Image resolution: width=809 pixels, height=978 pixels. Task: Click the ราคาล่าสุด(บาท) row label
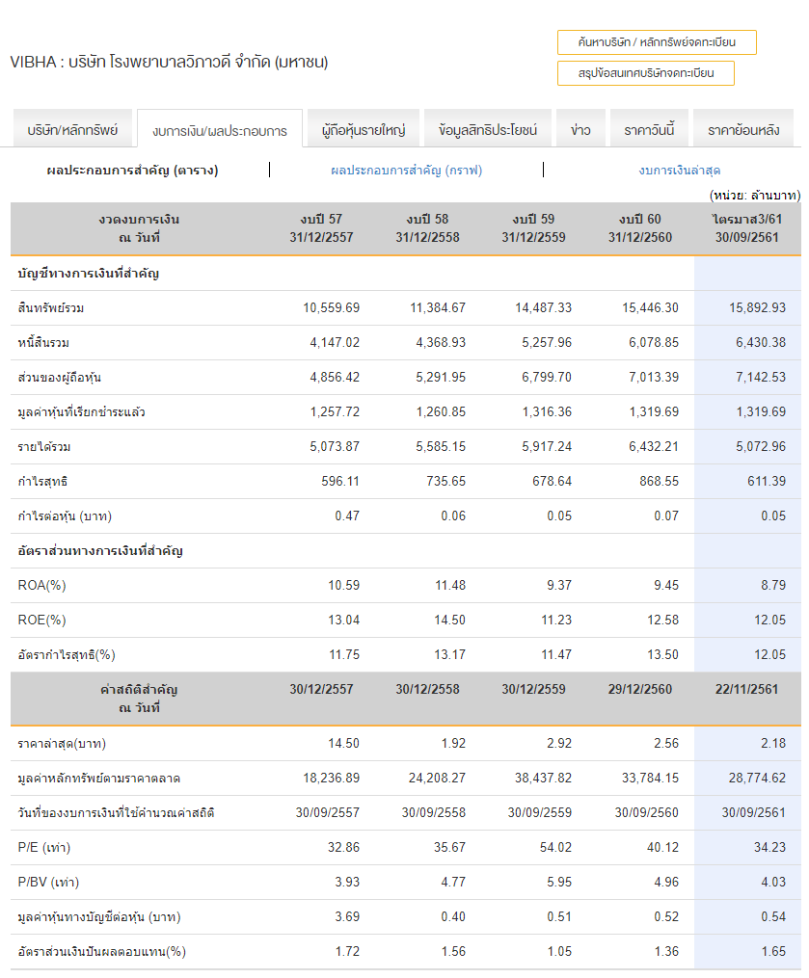click(62, 744)
